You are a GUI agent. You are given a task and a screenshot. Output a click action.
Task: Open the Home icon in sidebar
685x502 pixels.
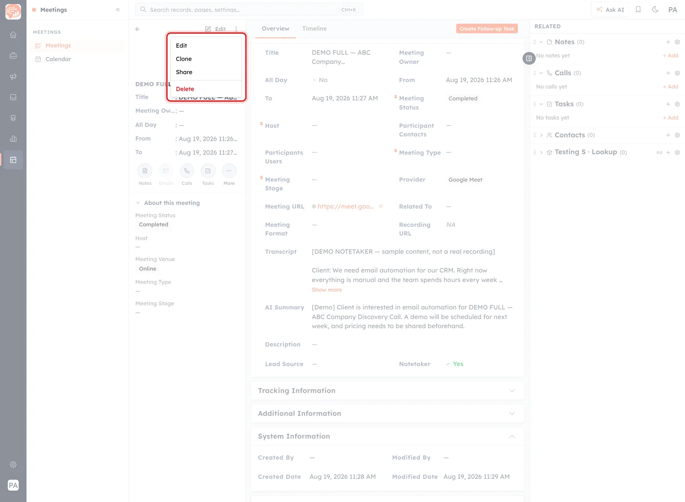tap(13, 35)
